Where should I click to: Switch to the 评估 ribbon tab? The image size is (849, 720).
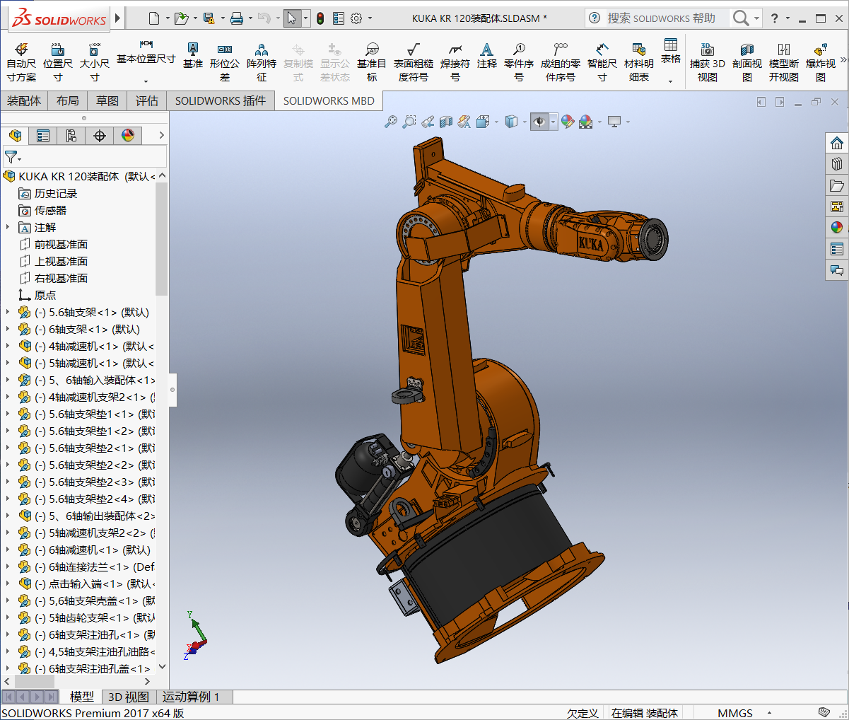(147, 101)
